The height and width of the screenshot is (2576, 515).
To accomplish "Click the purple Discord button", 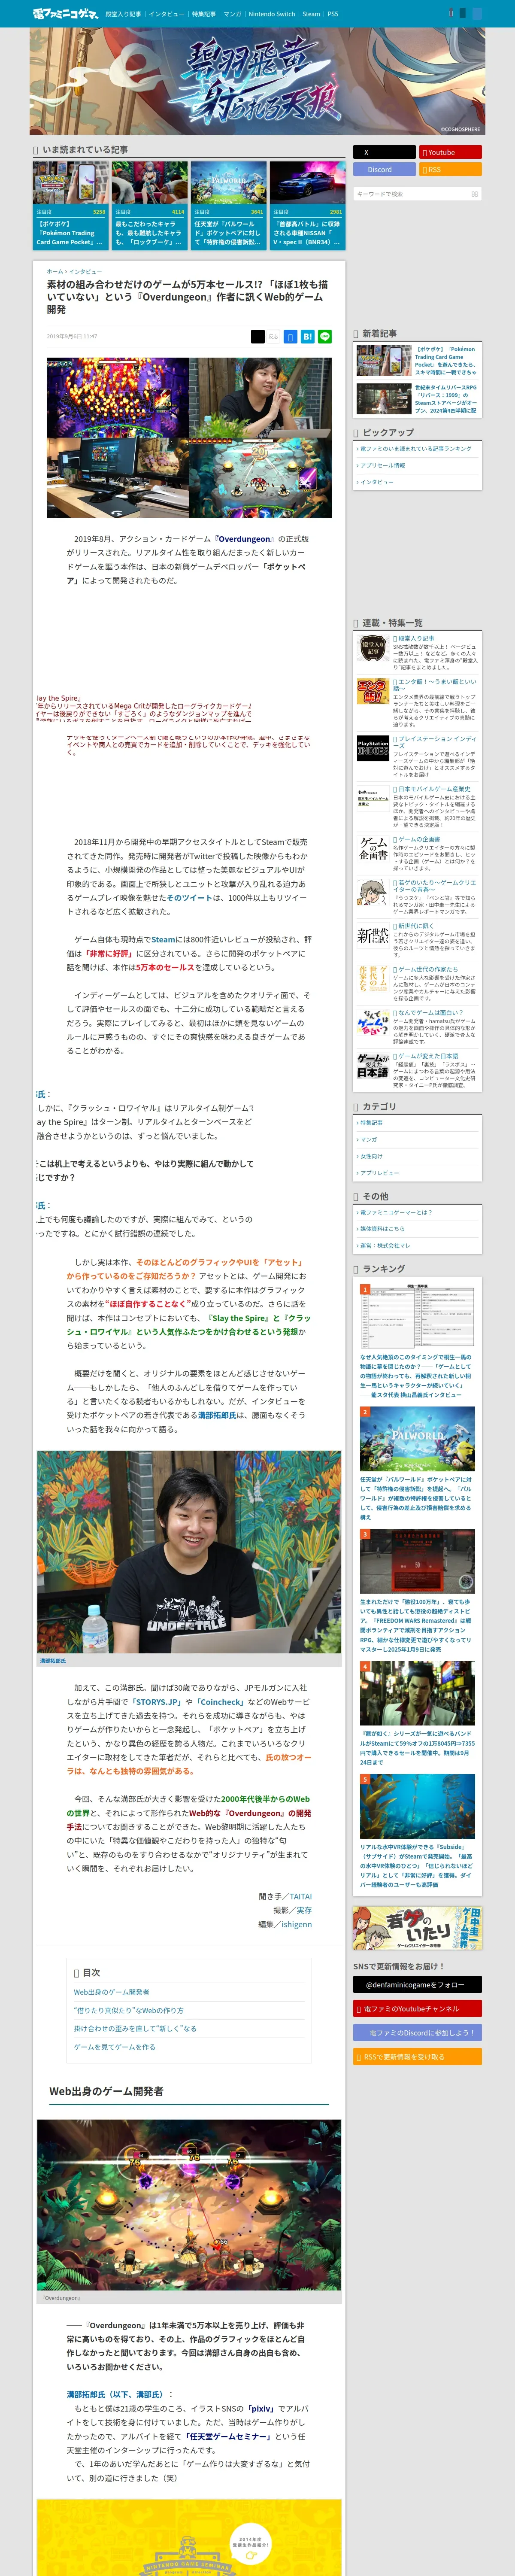I will 384,169.
